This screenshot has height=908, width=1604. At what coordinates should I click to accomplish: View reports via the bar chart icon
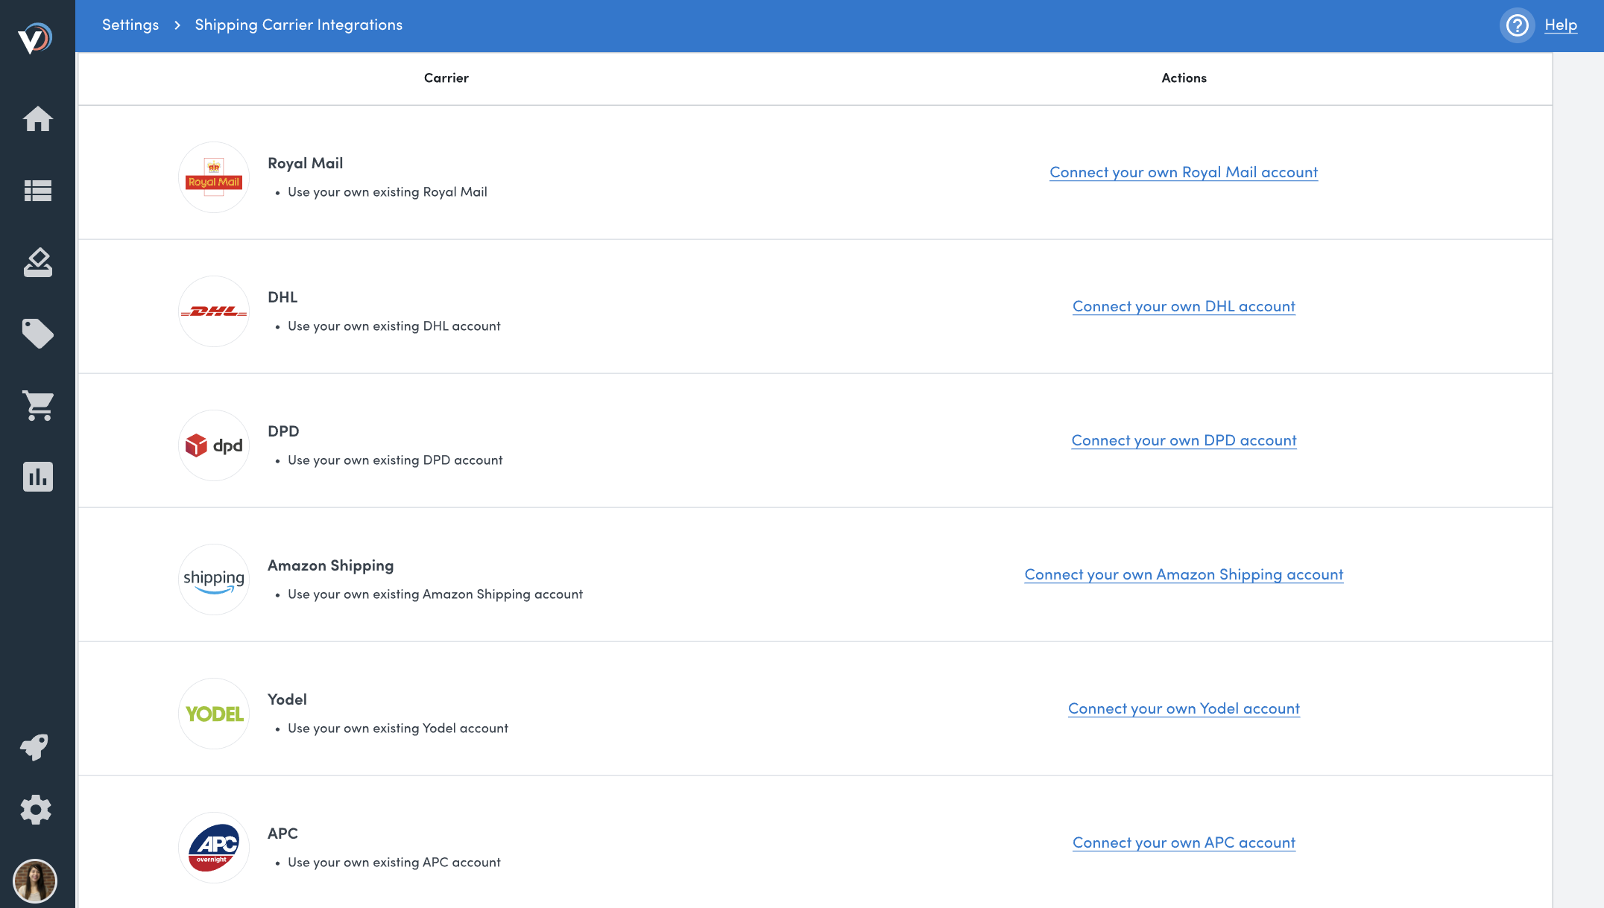click(x=37, y=477)
